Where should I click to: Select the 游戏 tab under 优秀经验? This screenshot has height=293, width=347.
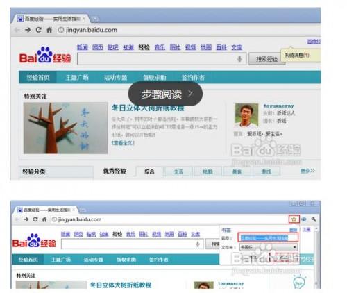pos(266,171)
